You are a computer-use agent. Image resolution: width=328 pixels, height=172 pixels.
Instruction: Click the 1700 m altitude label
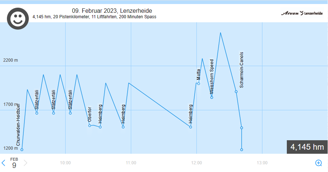pos(11,104)
